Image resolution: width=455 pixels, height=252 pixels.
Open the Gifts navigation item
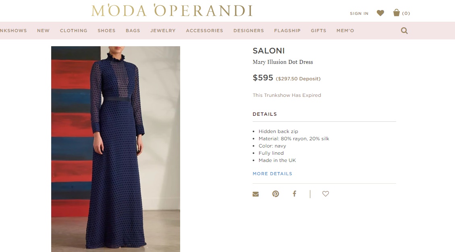pyautogui.click(x=319, y=31)
